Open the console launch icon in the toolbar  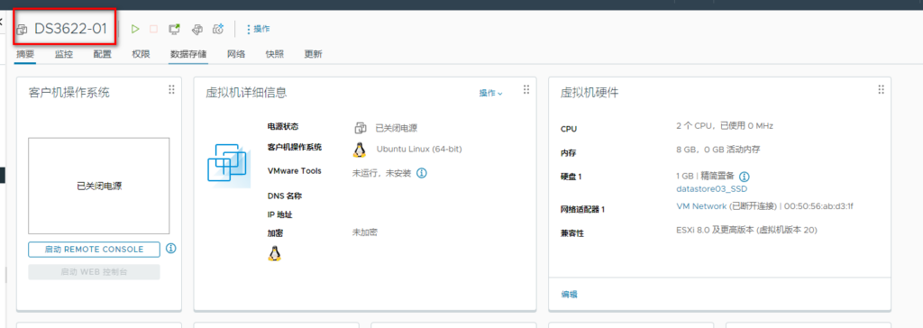pyautogui.click(x=174, y=28)
